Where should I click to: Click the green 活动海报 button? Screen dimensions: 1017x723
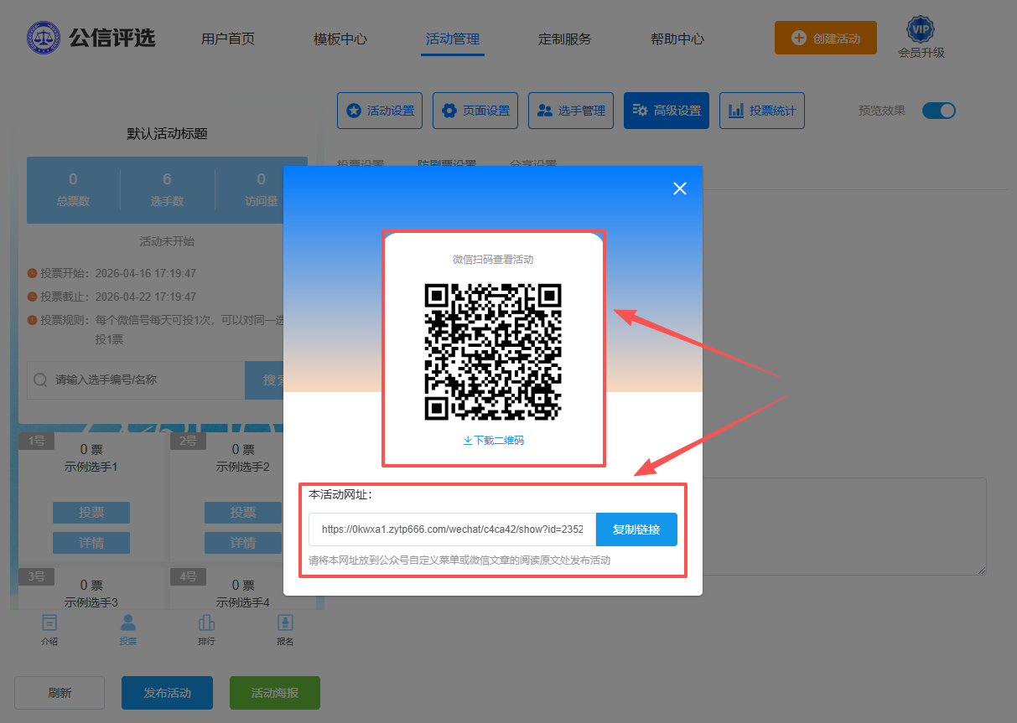click(x=275, y=693)
